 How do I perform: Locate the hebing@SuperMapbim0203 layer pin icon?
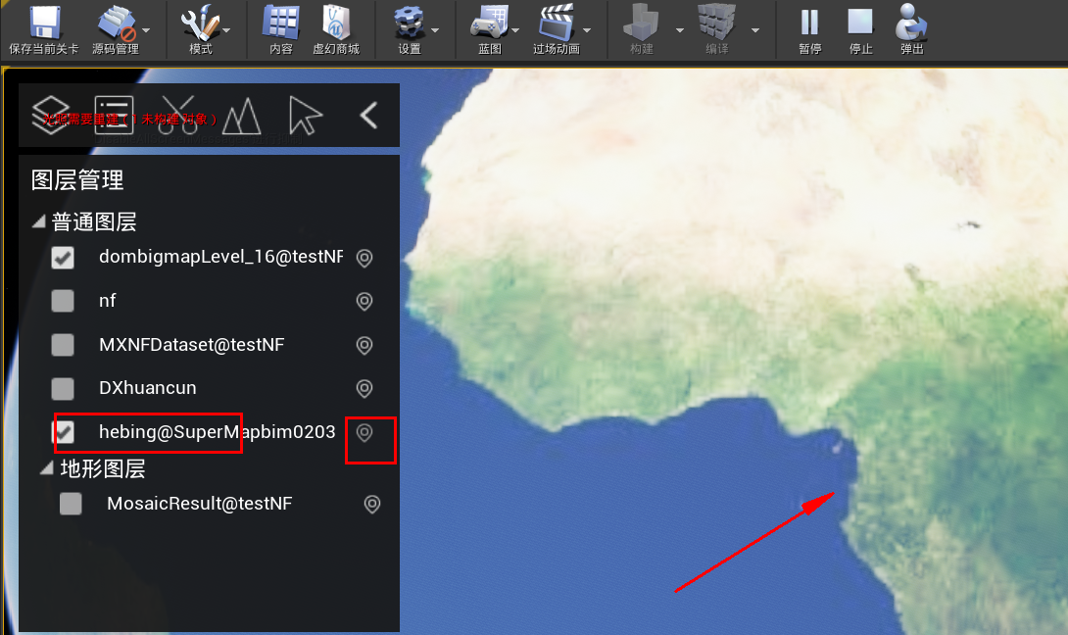pyautogui.click(x=364, y=432)
